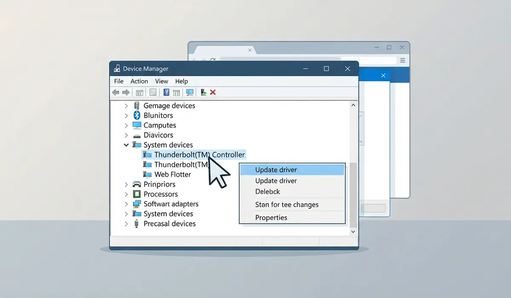Click the scrollbar of the blue-titled dialog behind
The width and height of the screenshot is (511, 298).
tap(361, 128)
